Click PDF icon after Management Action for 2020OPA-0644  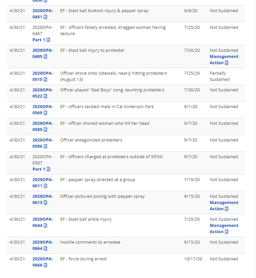pyautogui.click(x=227, y=232)
